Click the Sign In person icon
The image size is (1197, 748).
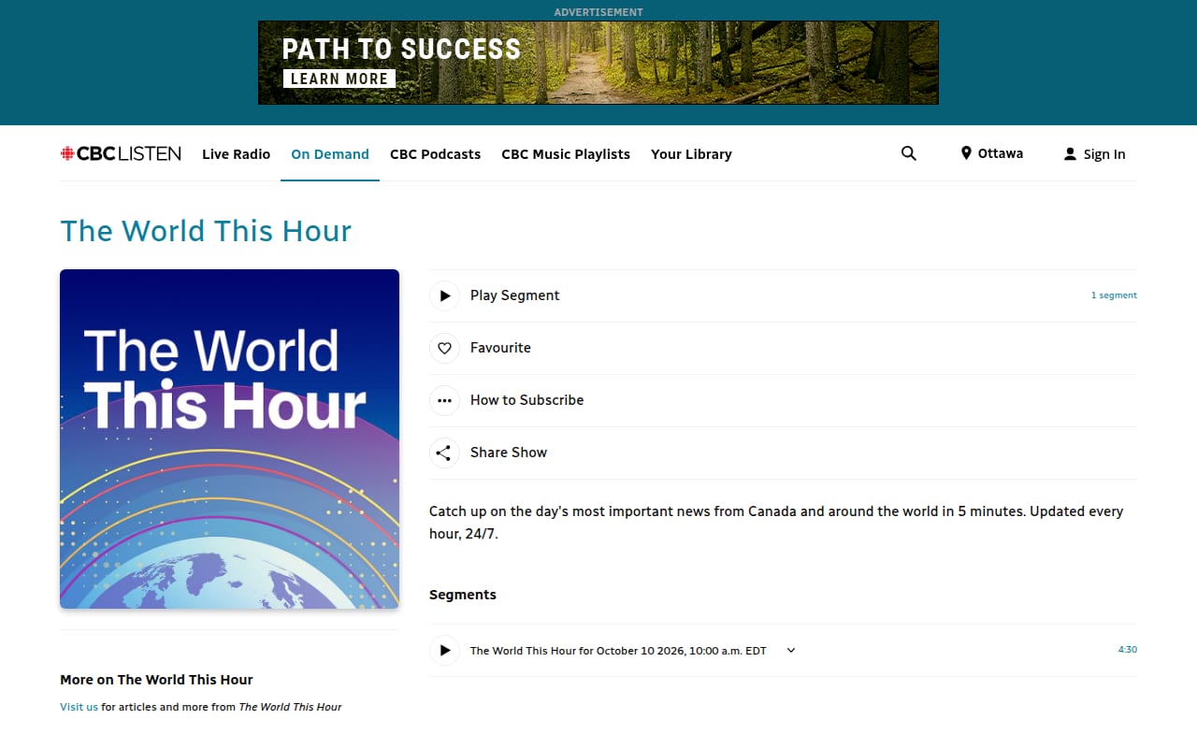tap(1070, 154)
